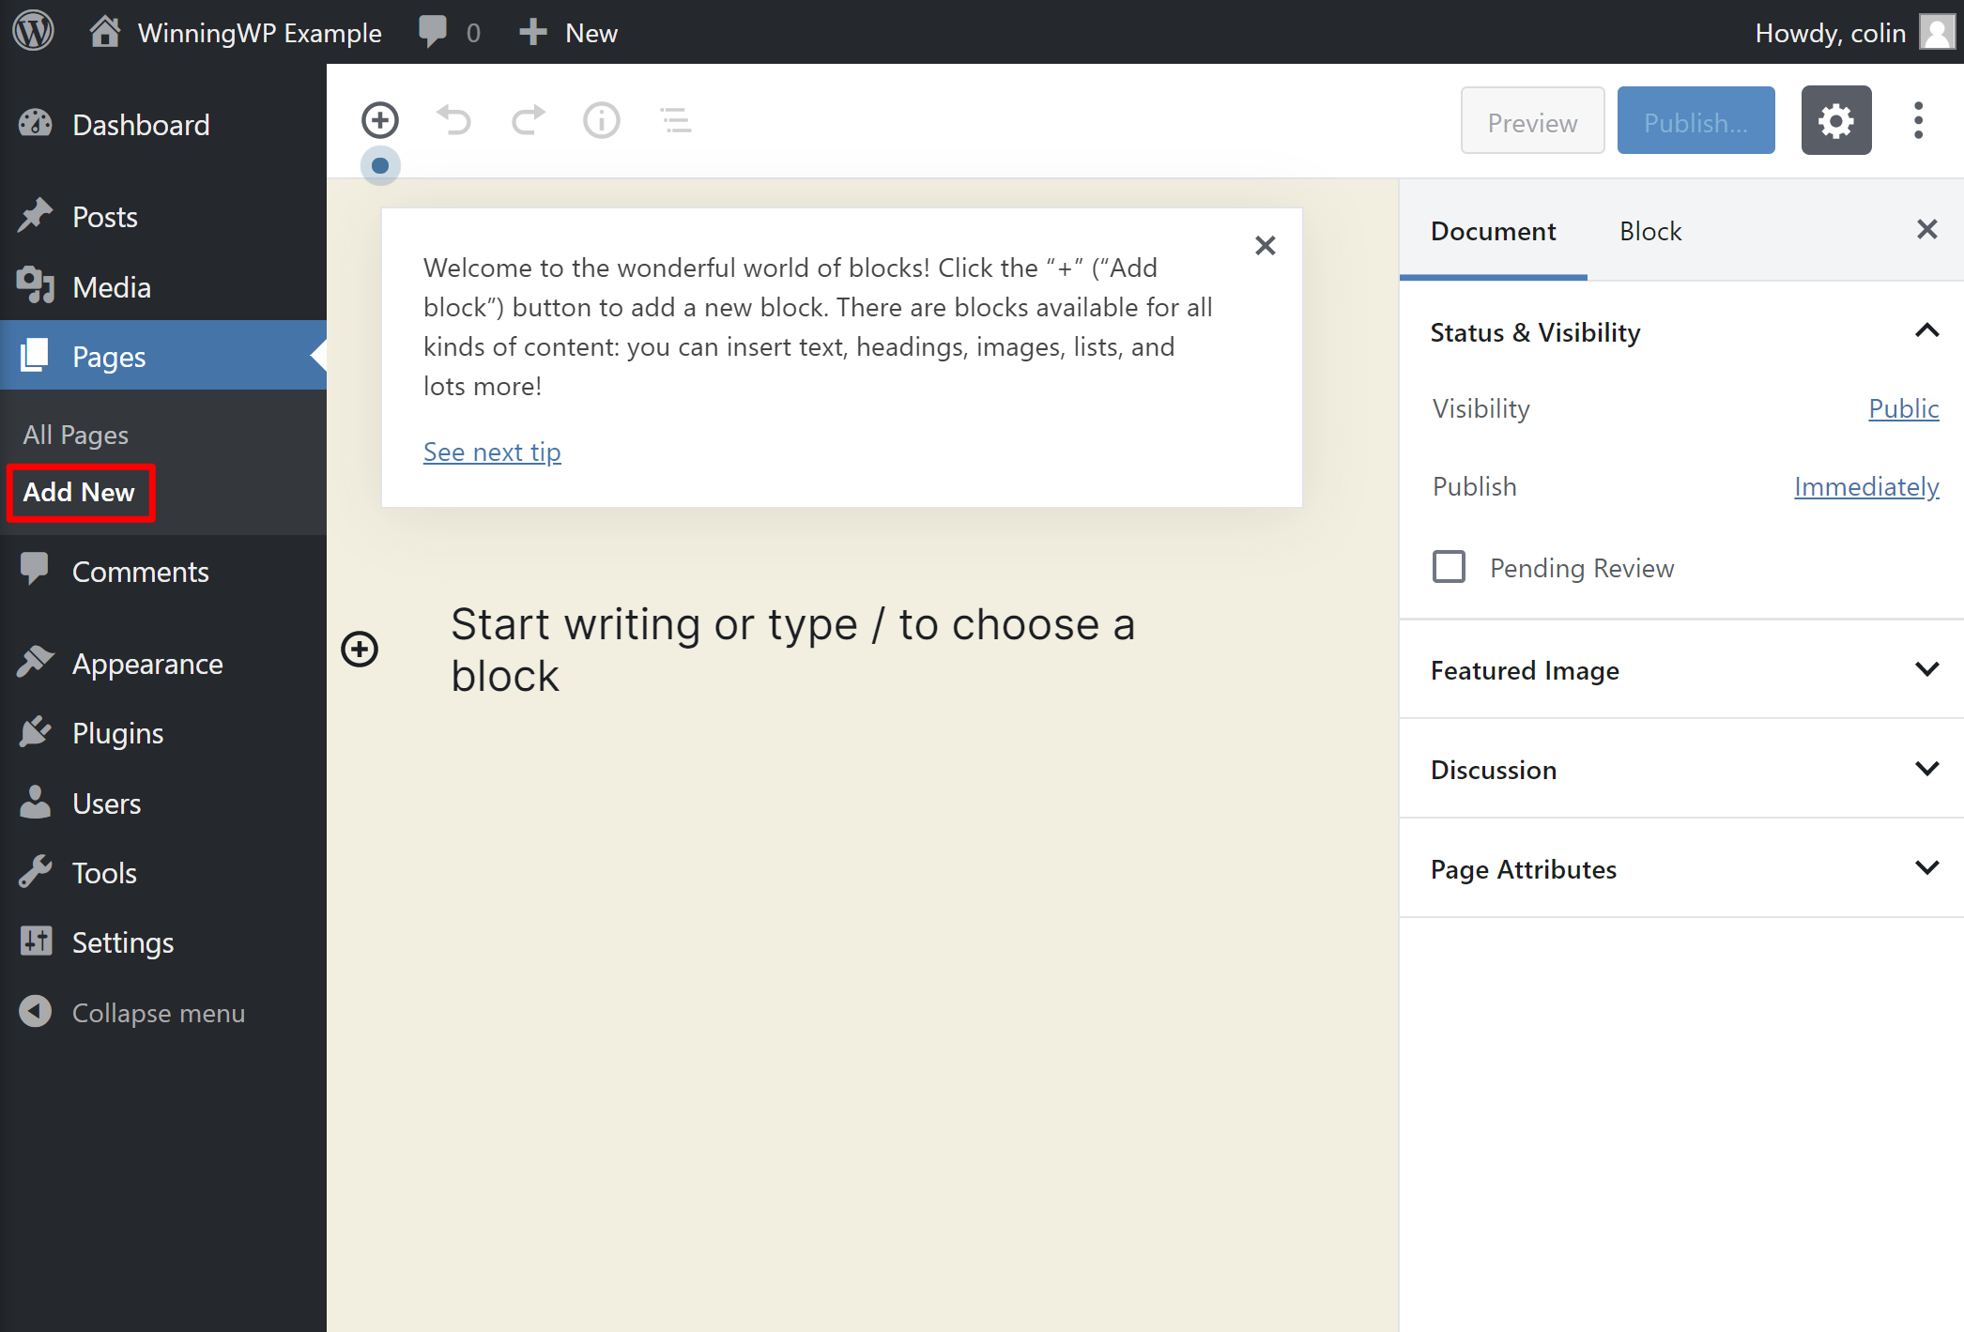Click the Publish button
The height and width of the screenshot is (1332, 1964).
[x=1695, y=120]
